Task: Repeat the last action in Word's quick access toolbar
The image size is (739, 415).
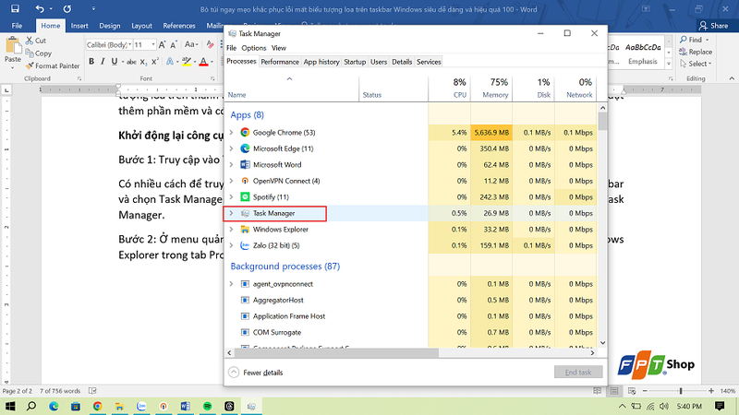Action: [67, 9]
